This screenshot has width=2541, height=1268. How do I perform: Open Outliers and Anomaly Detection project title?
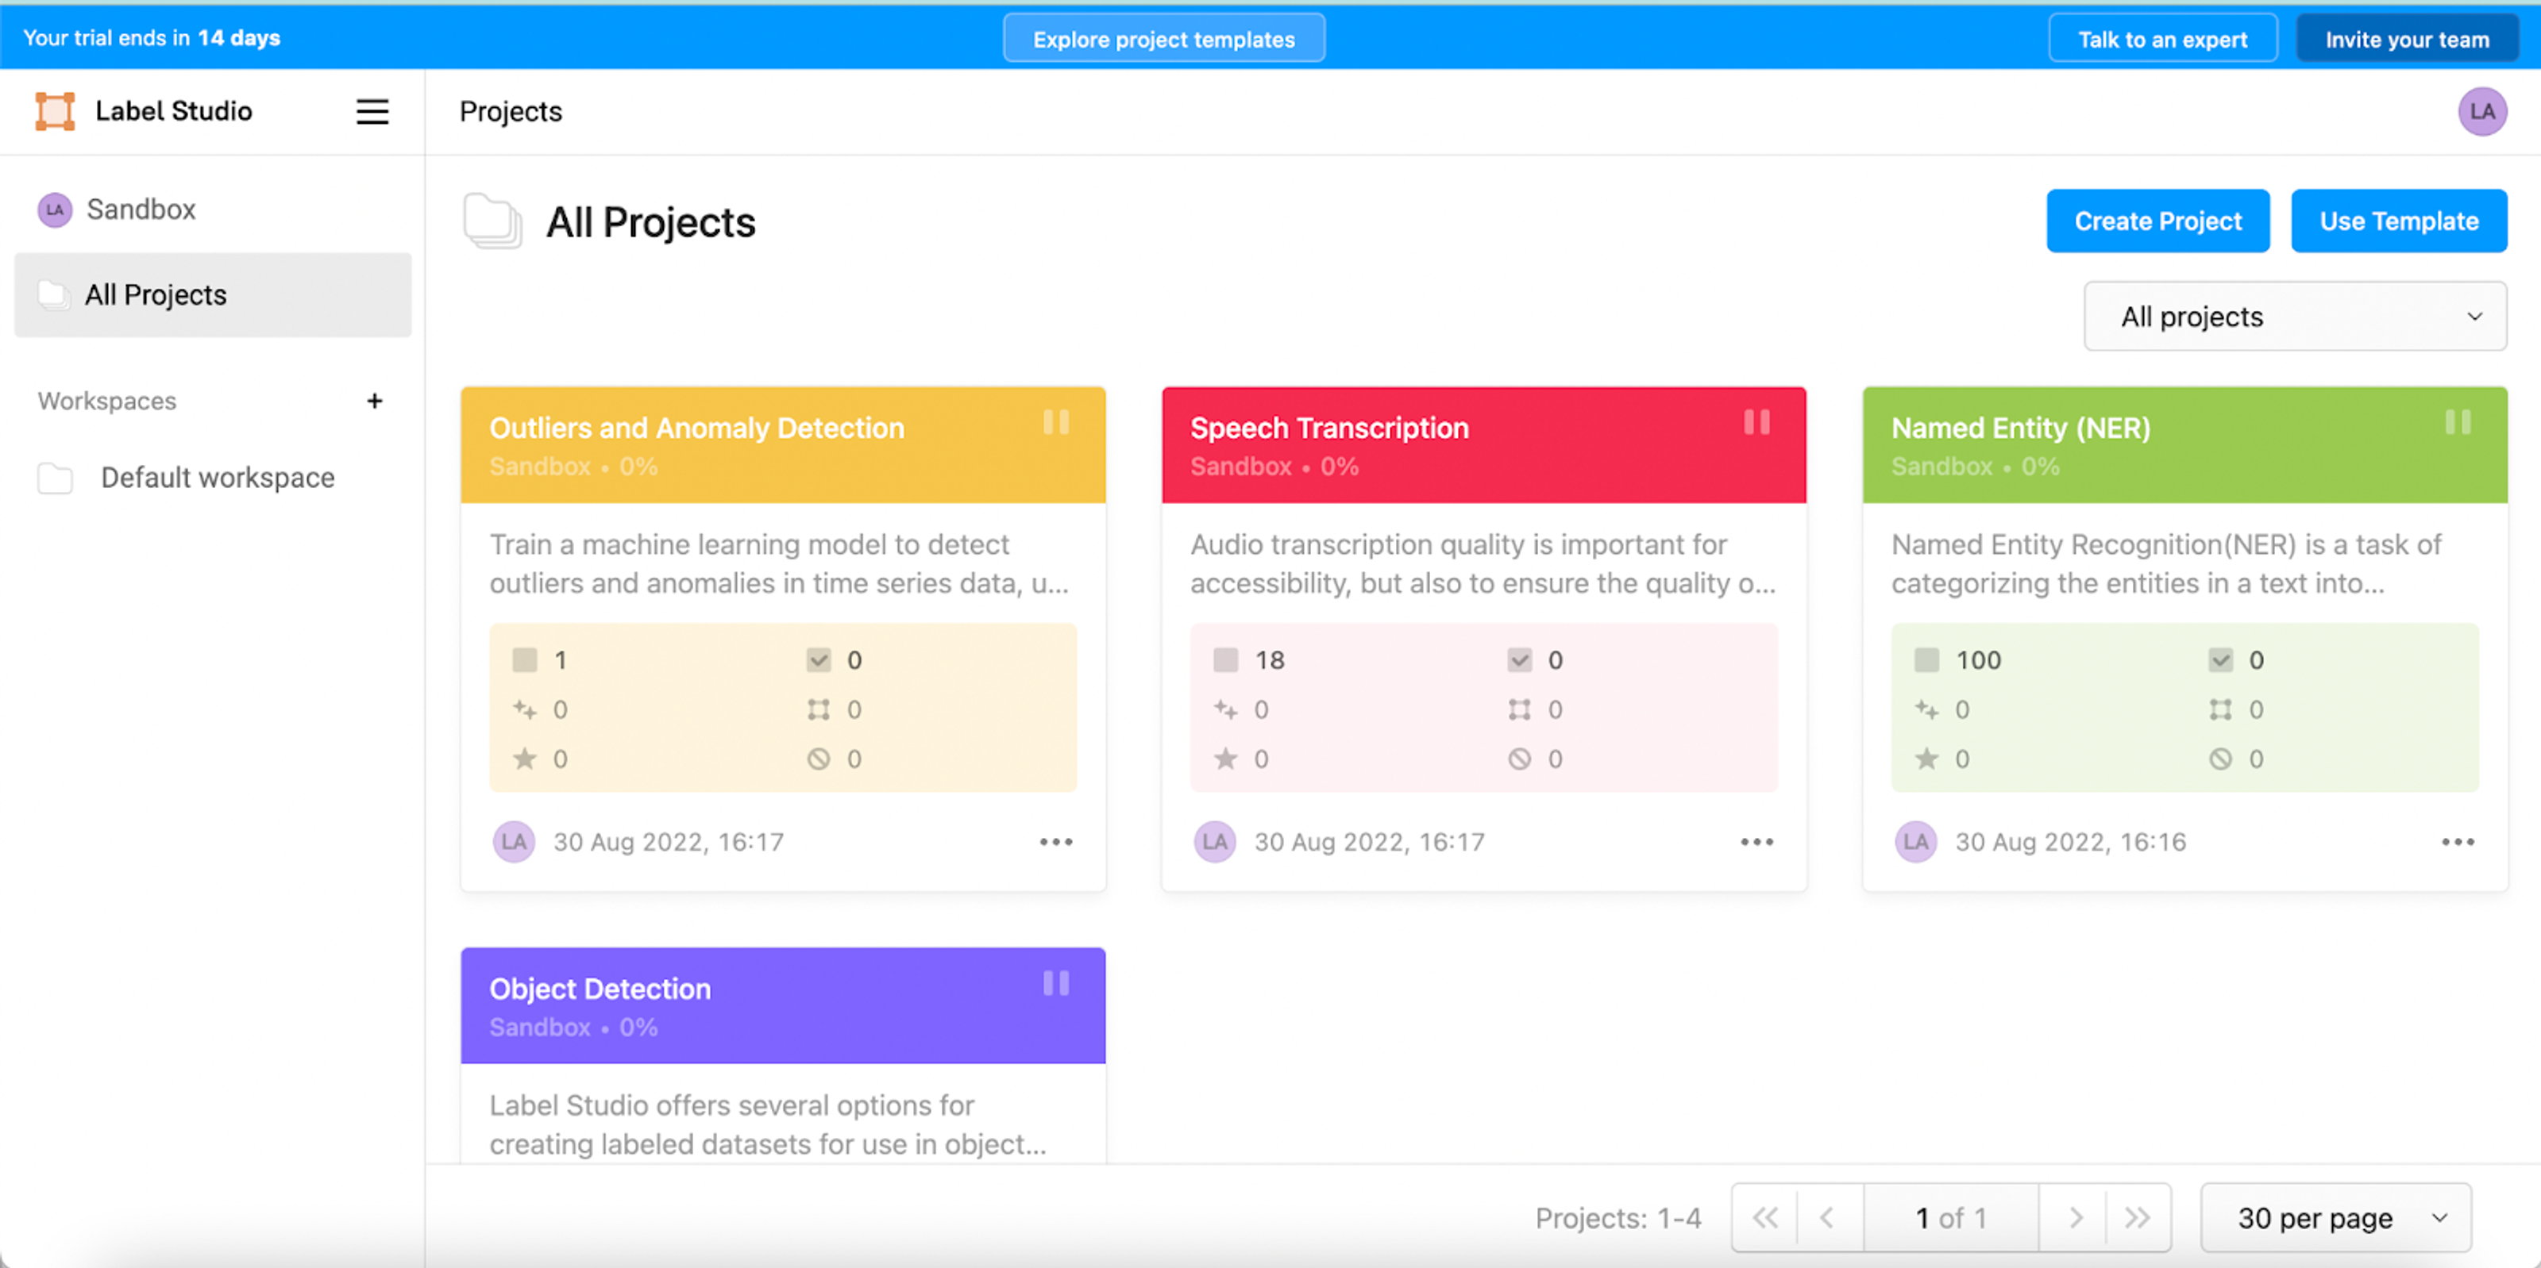[x=696, y=428]
